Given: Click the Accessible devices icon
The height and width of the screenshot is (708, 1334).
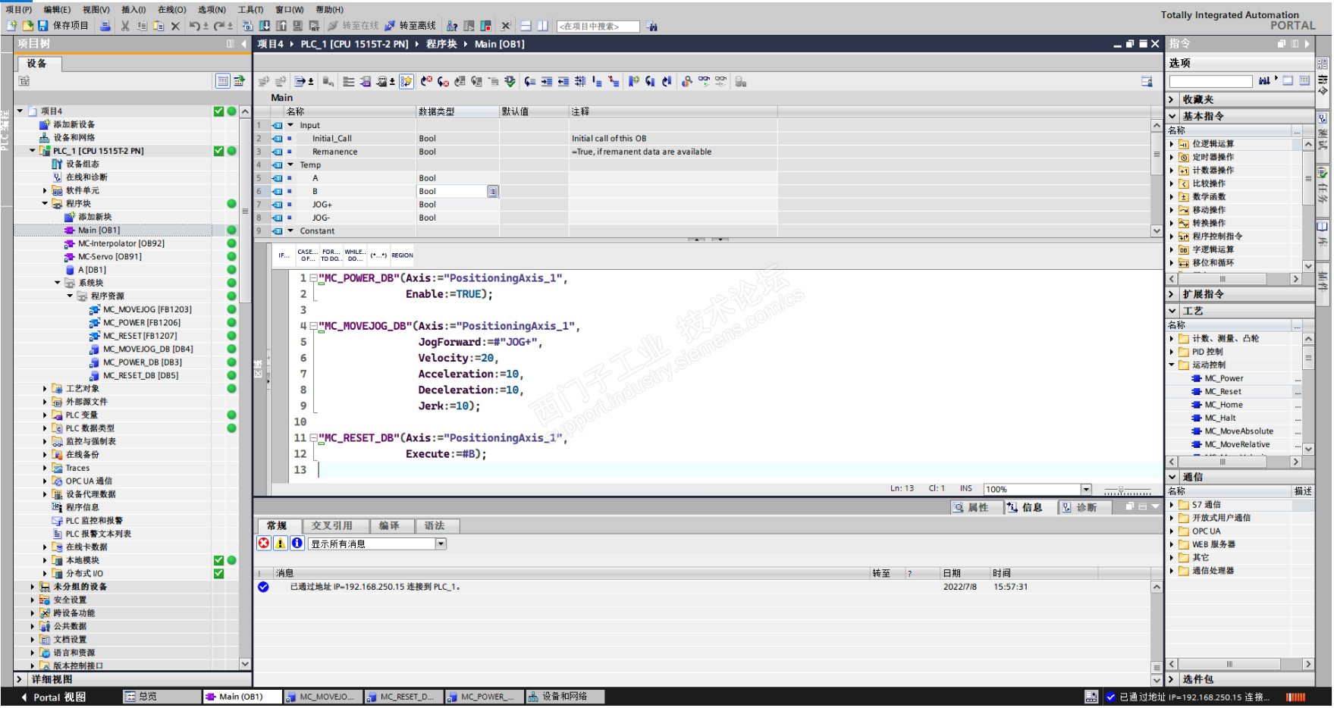Looking at the screenshot, I should [452, 26].
